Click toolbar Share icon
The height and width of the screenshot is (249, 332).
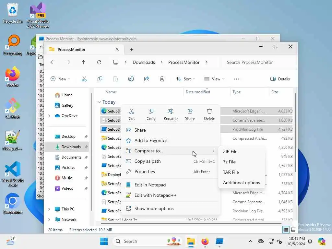[x=147, y=79]
